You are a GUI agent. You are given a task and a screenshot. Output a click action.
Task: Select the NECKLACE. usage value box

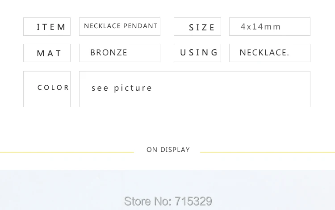pyautogui.click(x=270, y=53)
